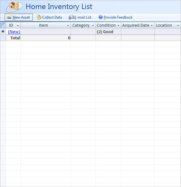Click the E-mail List label
The image size is (181, 187).
pyautogui.click(x=83, y=17)
